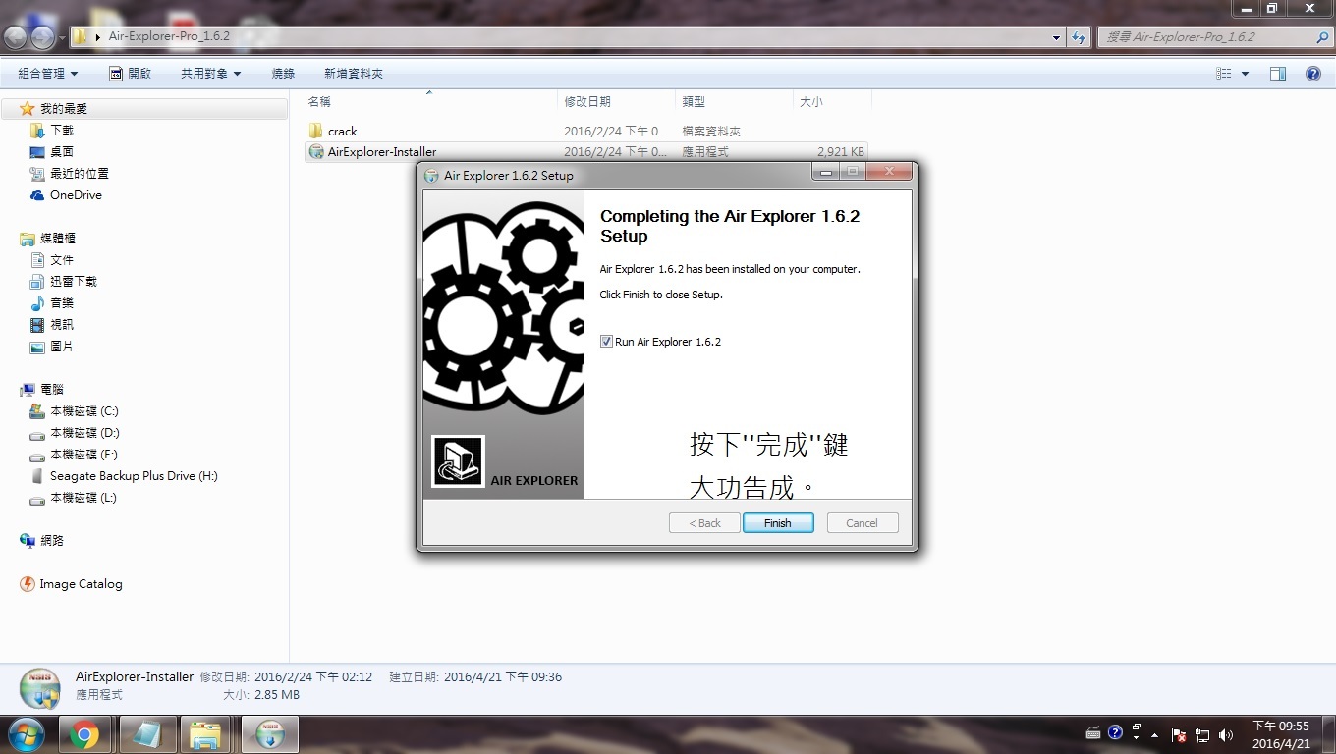
Task: Click the Back button in Setup
Action: [704, 523]
